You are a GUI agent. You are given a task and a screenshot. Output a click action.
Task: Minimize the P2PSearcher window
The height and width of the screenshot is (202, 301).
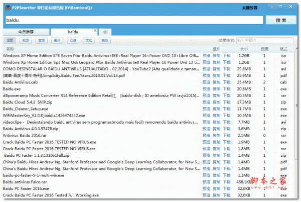click(x=272, y=7)
